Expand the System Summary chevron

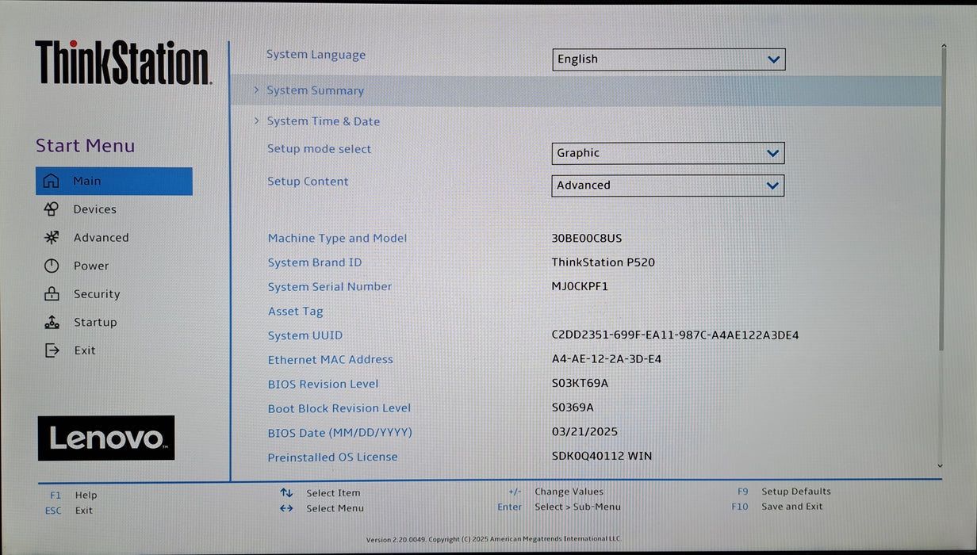(x=256, y=90)
